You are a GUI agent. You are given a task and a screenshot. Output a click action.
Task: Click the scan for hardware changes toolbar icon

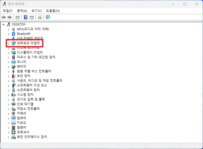click(48, 17)
